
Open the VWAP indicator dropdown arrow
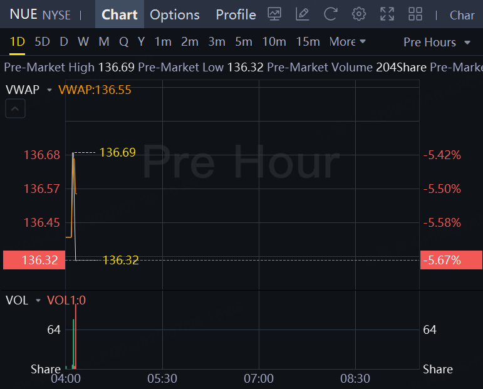(x=49, y=90)
